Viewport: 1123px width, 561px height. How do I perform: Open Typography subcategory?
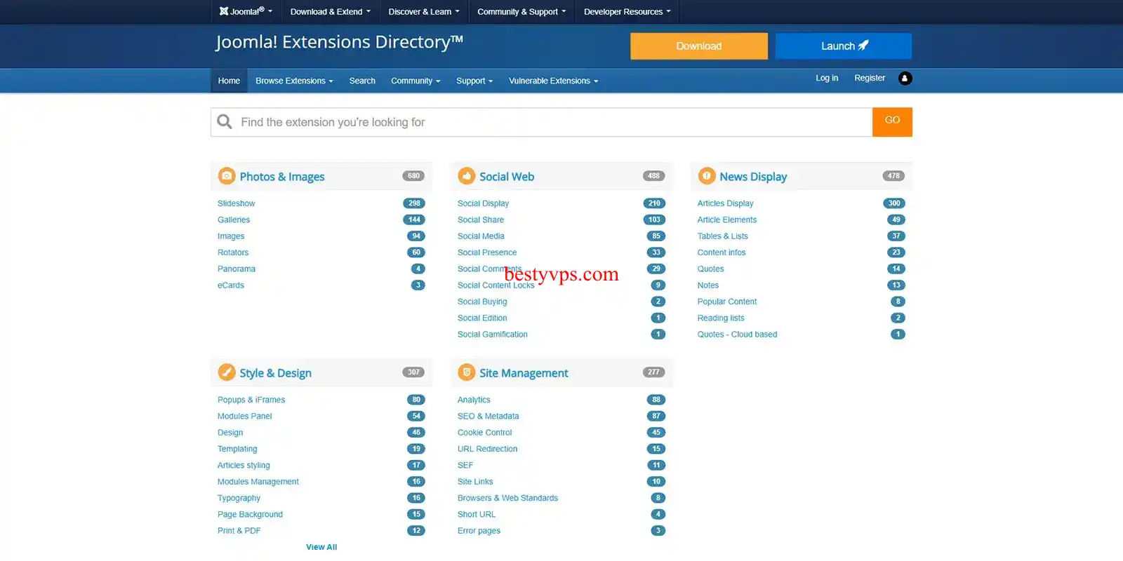pyautogui.click(x=239, y=498)
